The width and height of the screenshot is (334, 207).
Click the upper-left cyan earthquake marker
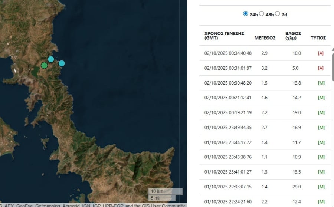pyautogui.click(x=51, y=59)
